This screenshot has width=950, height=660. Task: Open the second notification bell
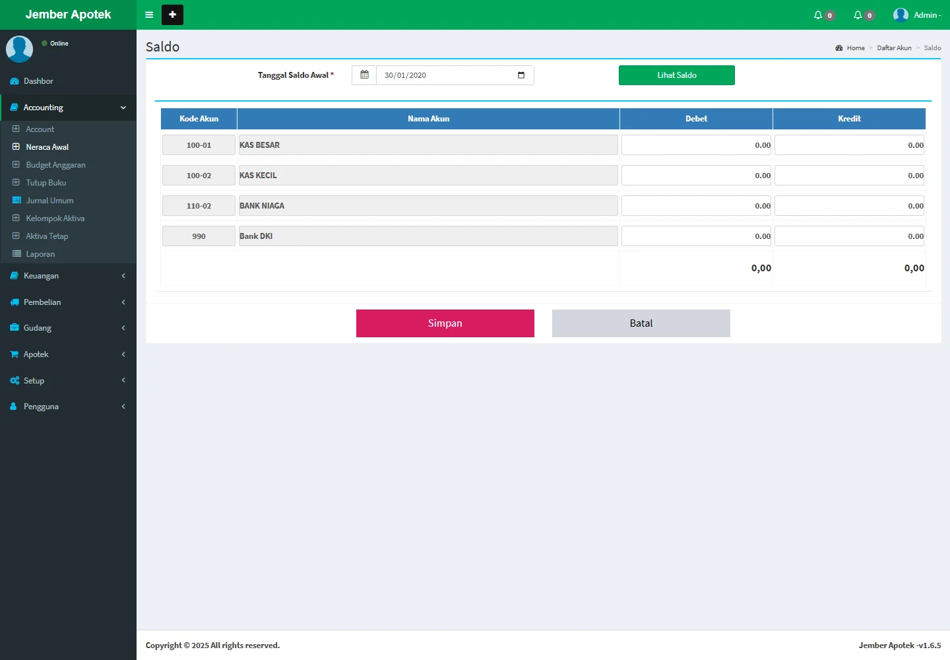[858, 15]
